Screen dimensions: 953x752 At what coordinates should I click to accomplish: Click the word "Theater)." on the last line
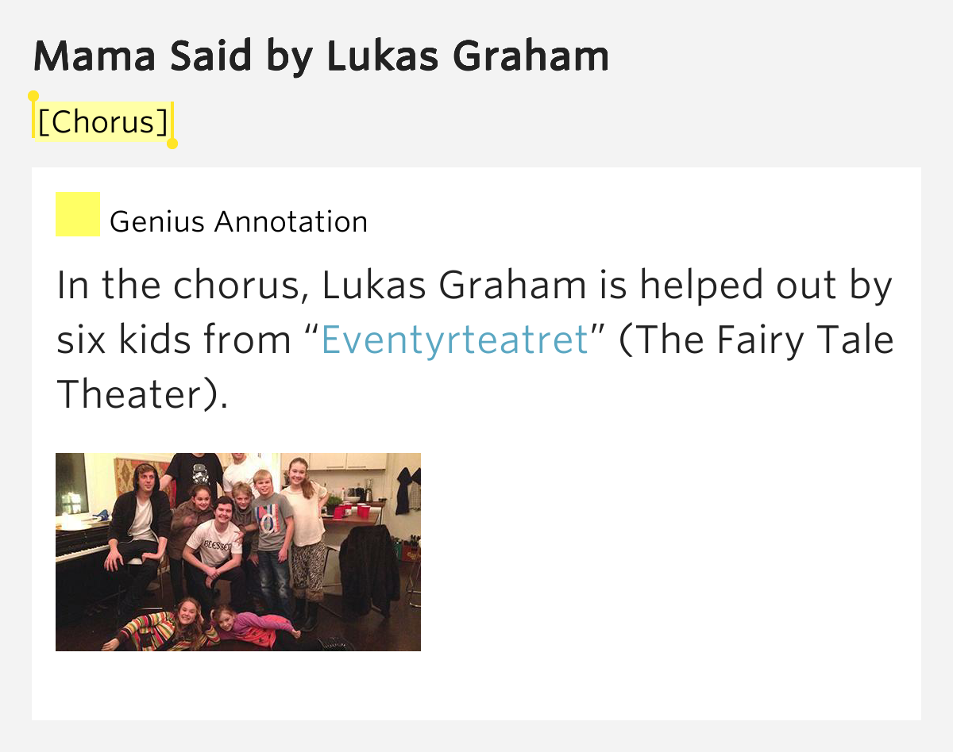coord(142,394)
